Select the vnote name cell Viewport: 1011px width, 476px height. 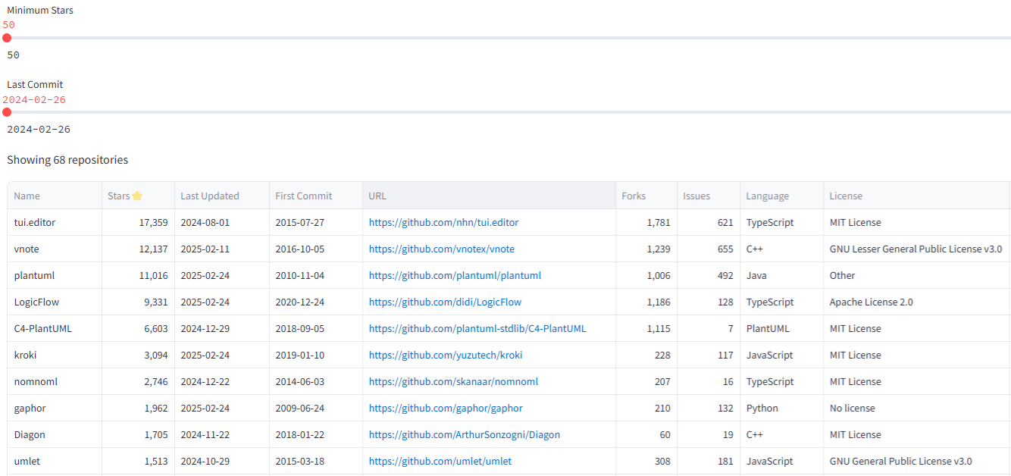tap(55, 249)
